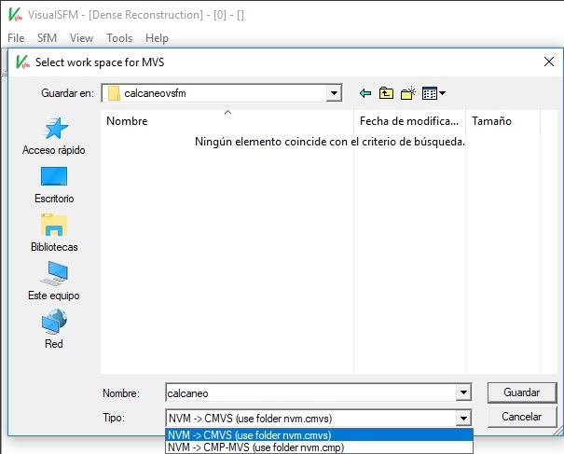Open the SfM menu

click(47, 38)
